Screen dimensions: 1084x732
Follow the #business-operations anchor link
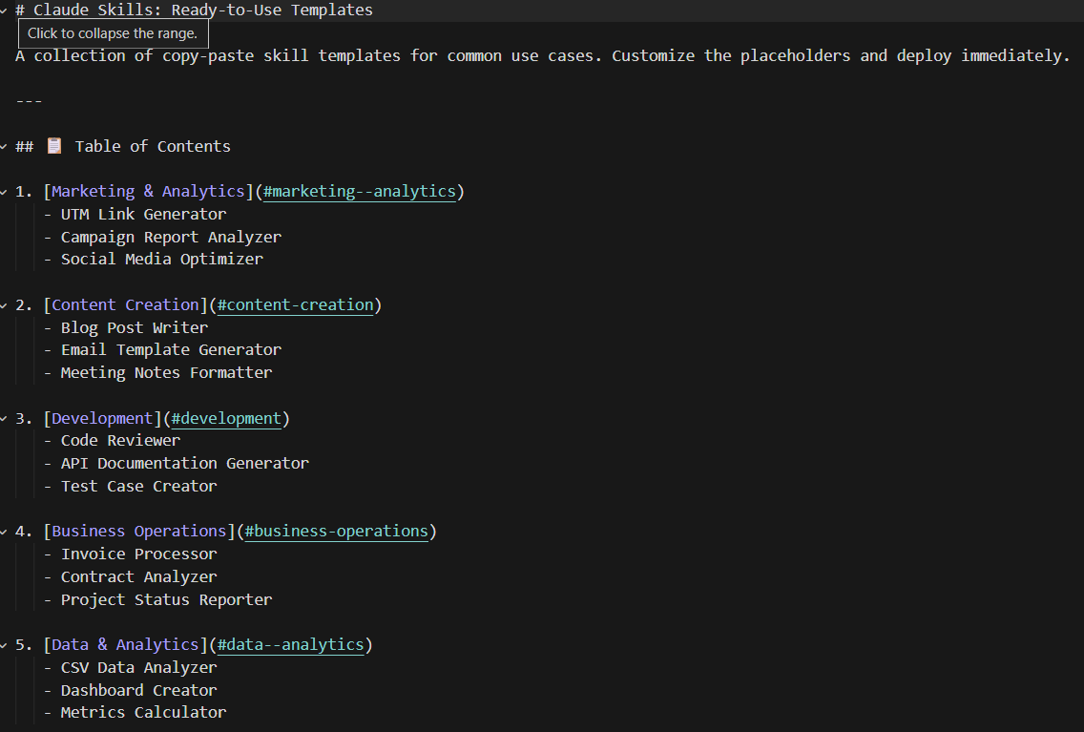(337, 531)
